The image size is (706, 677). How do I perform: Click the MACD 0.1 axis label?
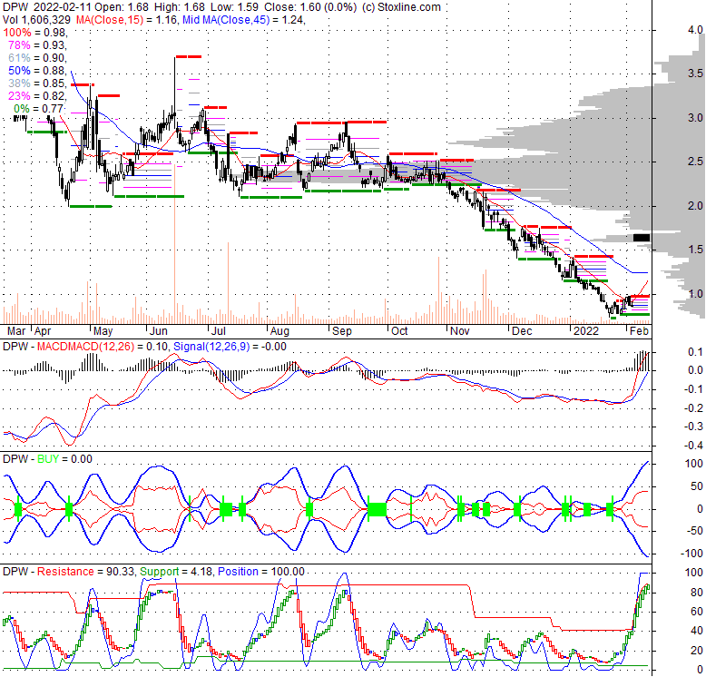point(695,352)
